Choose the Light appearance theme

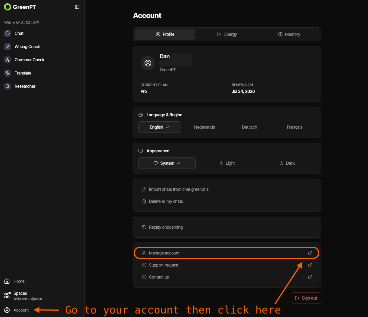pos(227,163)
